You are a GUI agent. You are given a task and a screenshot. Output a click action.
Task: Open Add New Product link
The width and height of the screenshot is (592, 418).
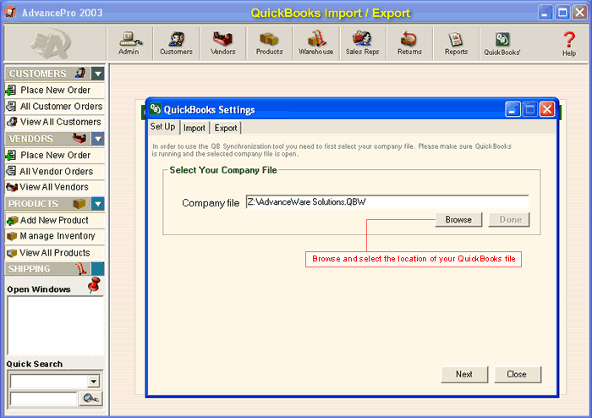[54, 220]
